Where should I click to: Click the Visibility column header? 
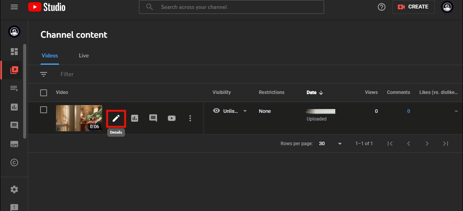pyautogui.click(x=221, y=92)
